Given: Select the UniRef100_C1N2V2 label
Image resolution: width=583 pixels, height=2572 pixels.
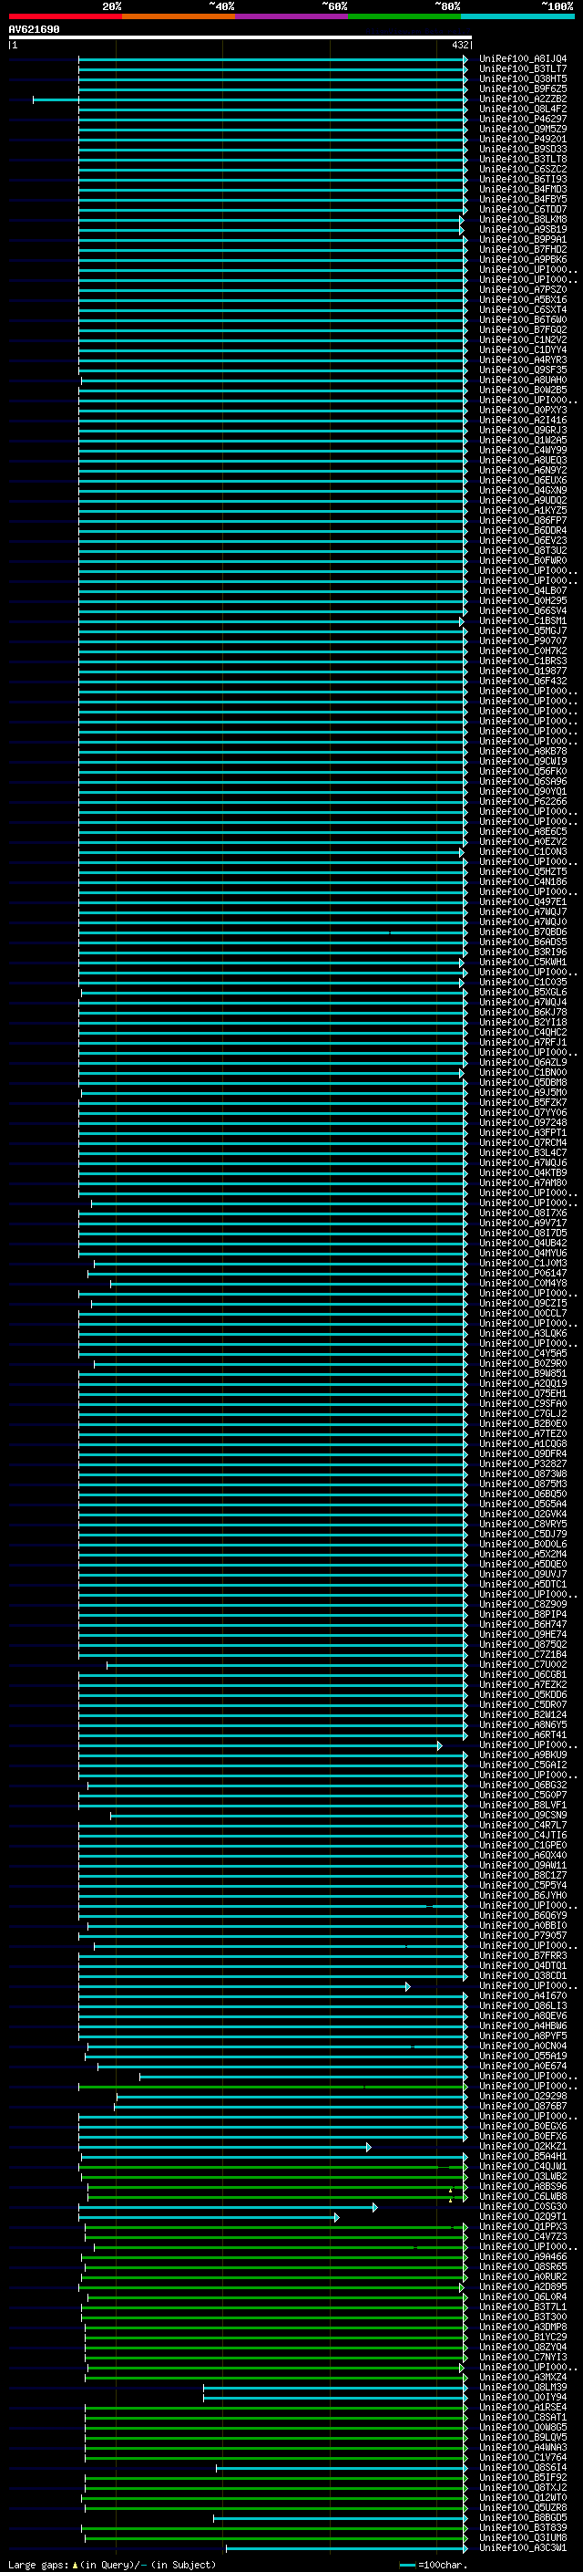Looking at the screenshot, I should point(523,339).
